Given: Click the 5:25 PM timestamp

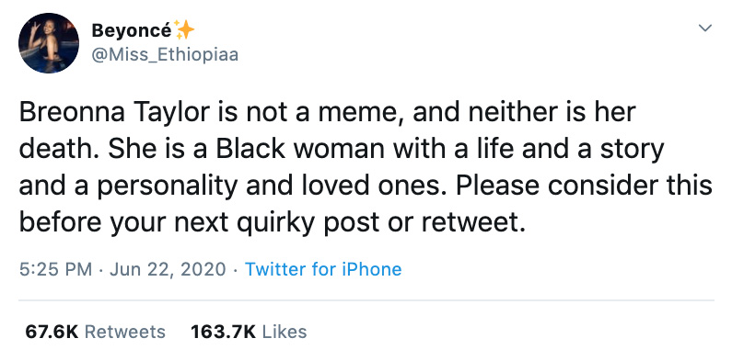Looking at the screenshot, I should click(x=55, y=269).
